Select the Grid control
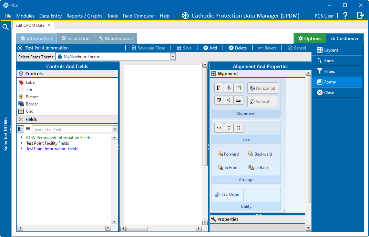This screenshot has height=237, width=369. (x=30, y=111)
